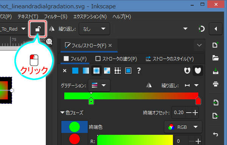Select the red stop in the stop list
The width and height of the screenshot is (227, 145).
[x=75, y=139]
